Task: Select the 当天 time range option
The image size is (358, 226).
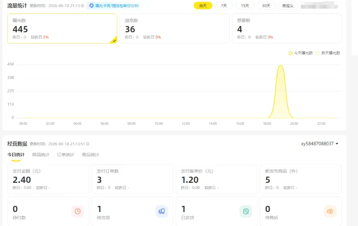Action: (203, 6)
